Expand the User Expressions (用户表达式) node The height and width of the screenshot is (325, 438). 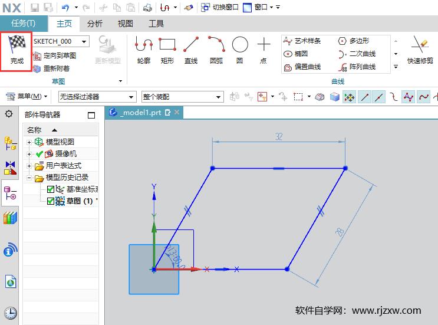29,166
